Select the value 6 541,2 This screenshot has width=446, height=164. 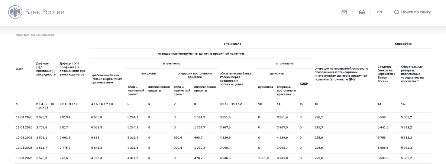click(97, 148)
